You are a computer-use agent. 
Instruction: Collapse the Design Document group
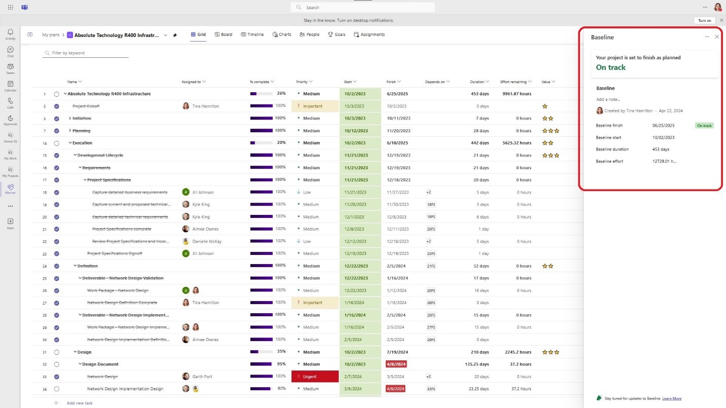[80, 364]
